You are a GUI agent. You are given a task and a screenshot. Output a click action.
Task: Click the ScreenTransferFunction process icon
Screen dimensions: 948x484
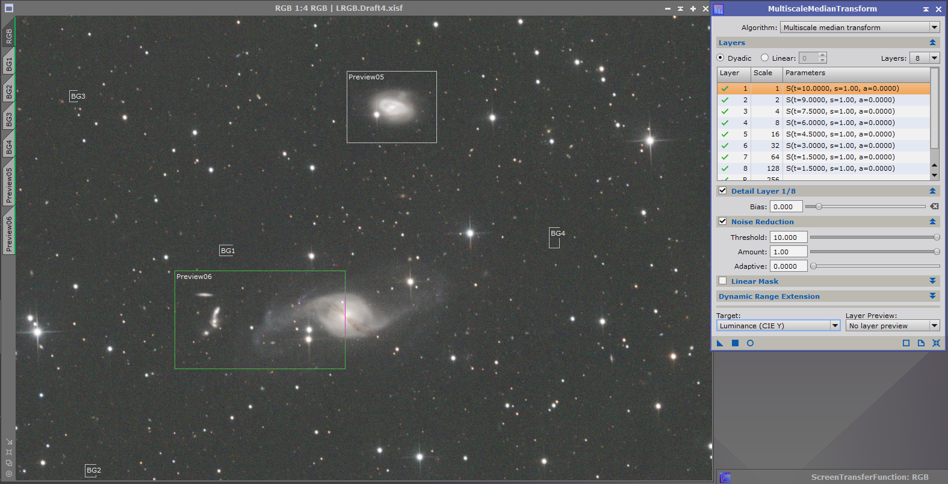[725, 477]
